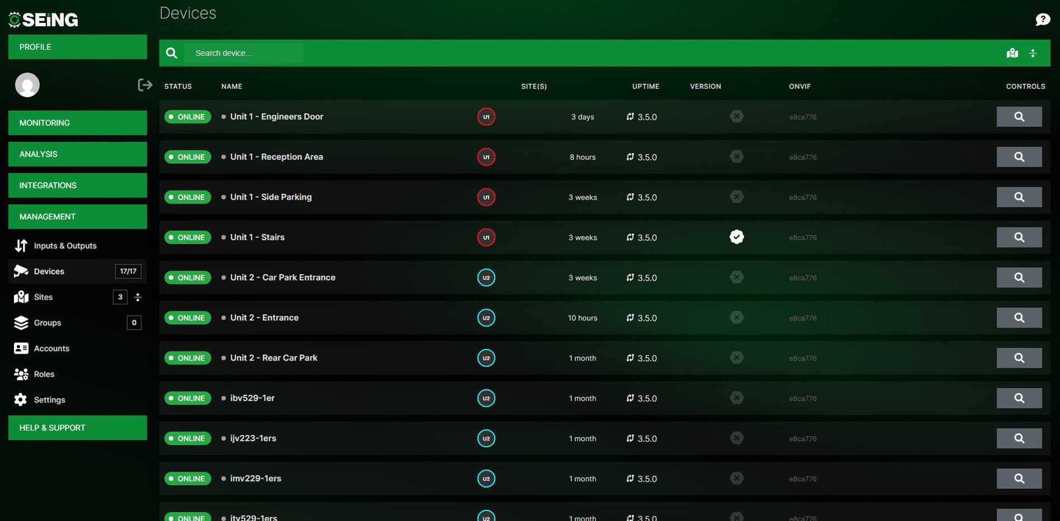Click the U2 site badge for ibv529-1er
1060x521 pixels.
tap(486, 399)
